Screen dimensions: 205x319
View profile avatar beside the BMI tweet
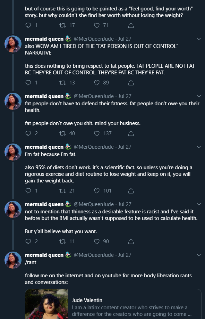pyautogui.click(x=13, y=209)
